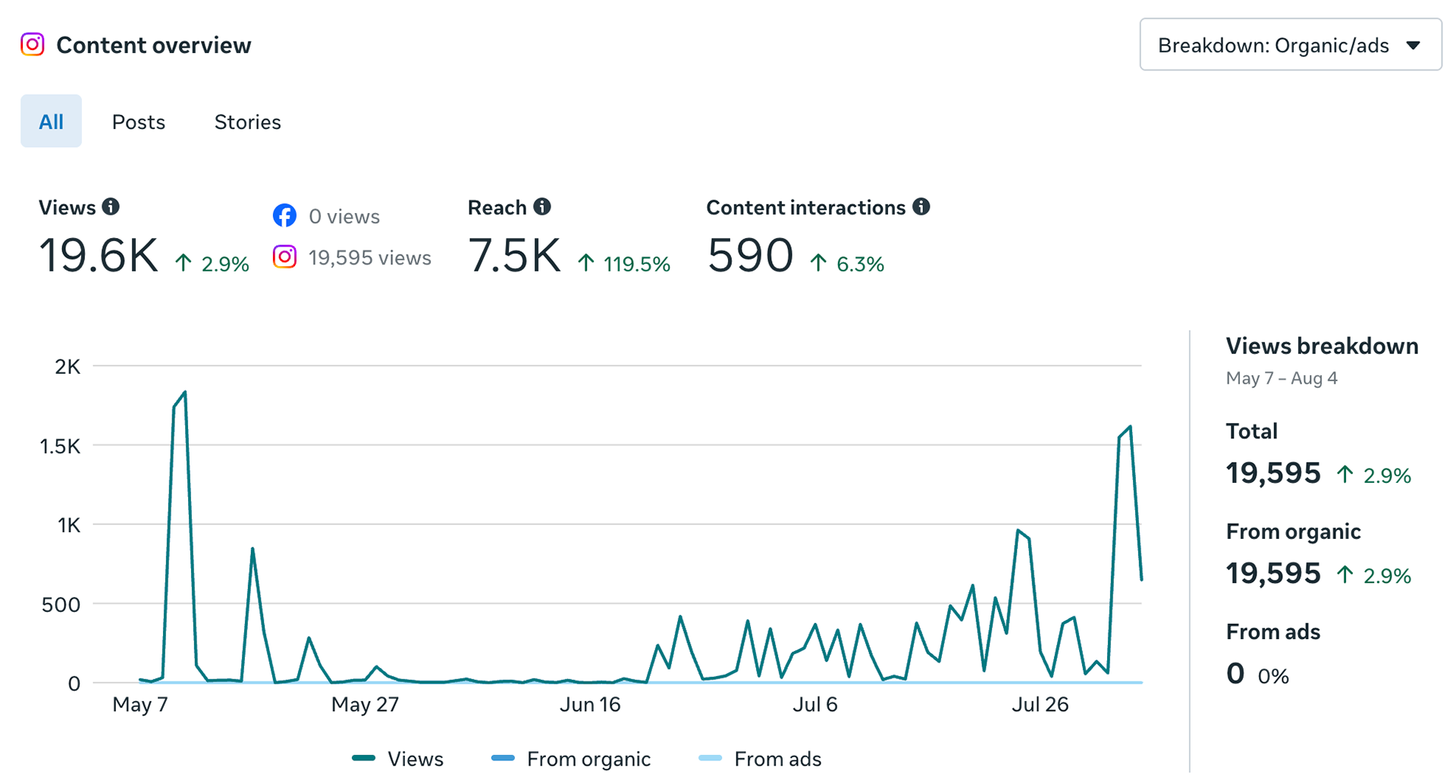Open the Views info tooltip icon

coord(111,206)
